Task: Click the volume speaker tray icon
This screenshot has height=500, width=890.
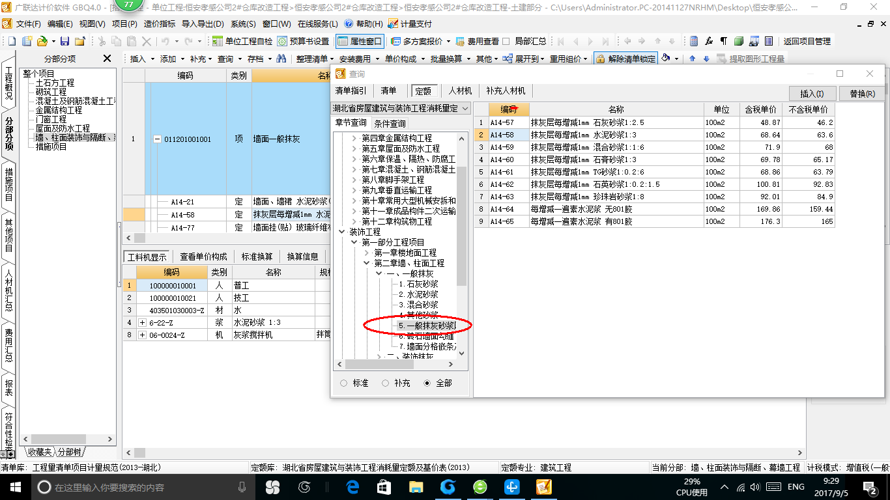Action: 755,487
